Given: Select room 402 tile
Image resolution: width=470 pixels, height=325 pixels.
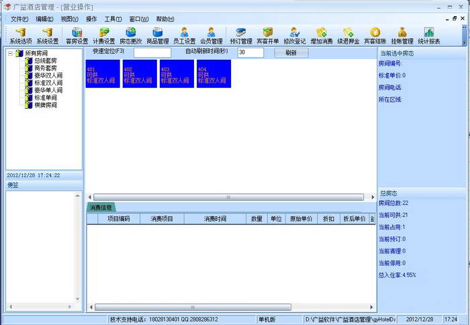Looking at the screenshot, I should (x=140, y=74).
